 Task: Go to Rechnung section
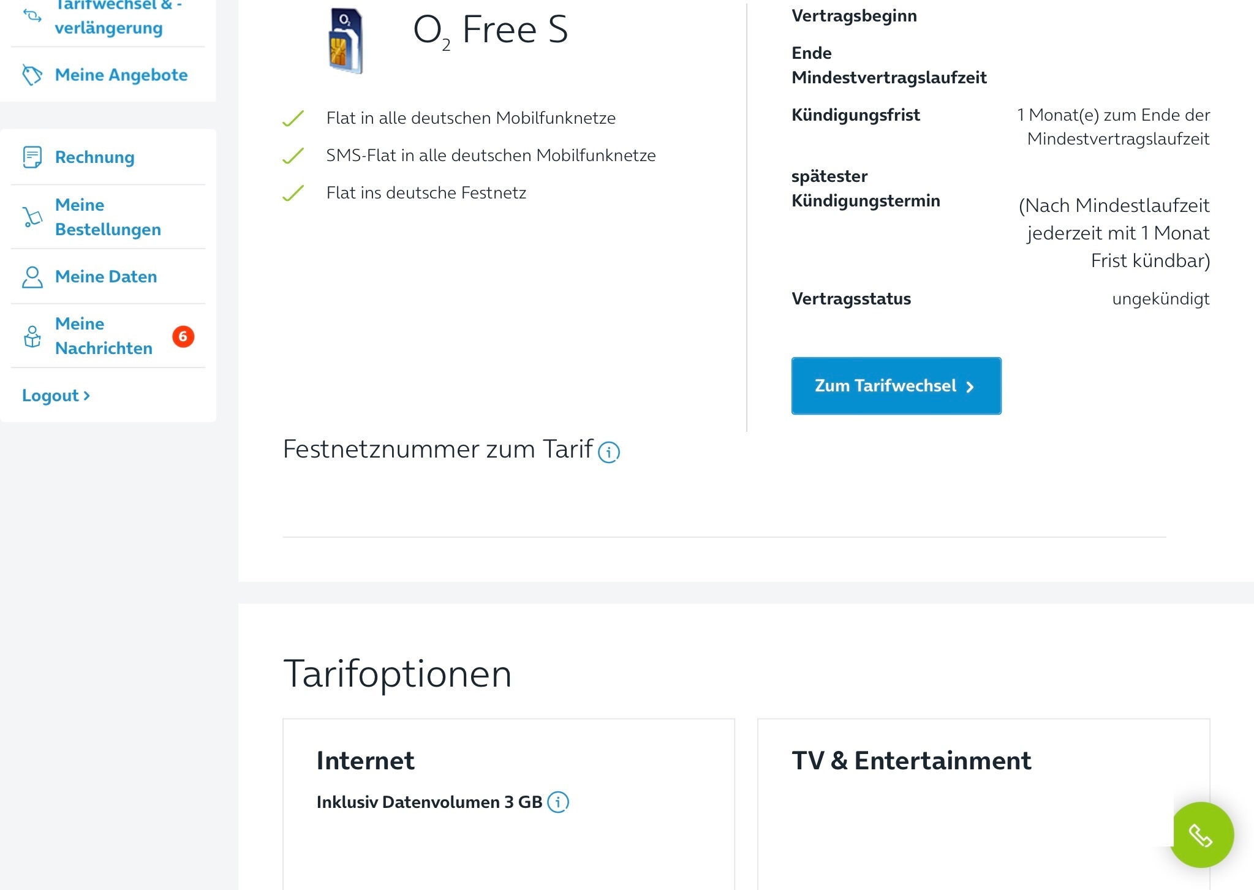[x=95, y=157]
